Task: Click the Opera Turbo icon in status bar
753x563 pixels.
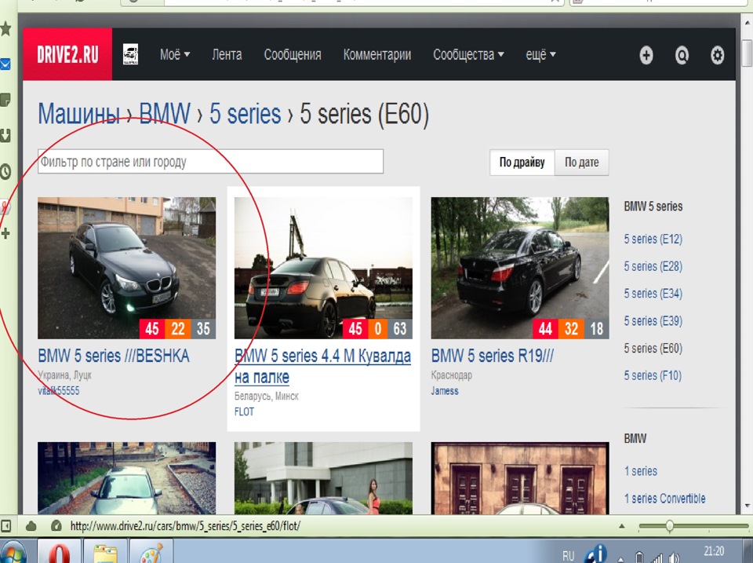Action: (x=56, y=526)
